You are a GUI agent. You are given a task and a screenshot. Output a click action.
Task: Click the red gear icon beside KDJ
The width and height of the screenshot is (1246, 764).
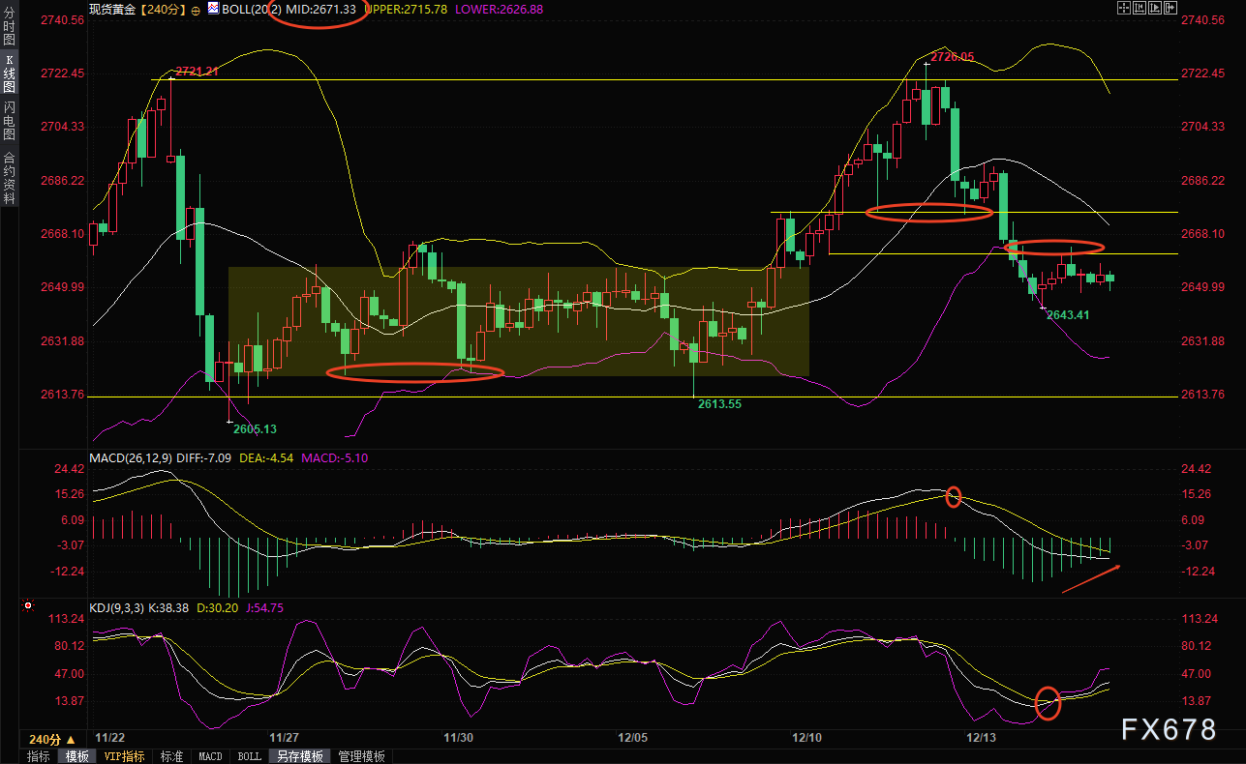click(28, 606)
